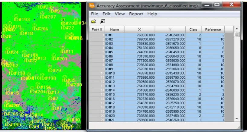Image resolution: width=247 pixels, height=132 pixels.
Task: Open the File menu
Action: 95,14
